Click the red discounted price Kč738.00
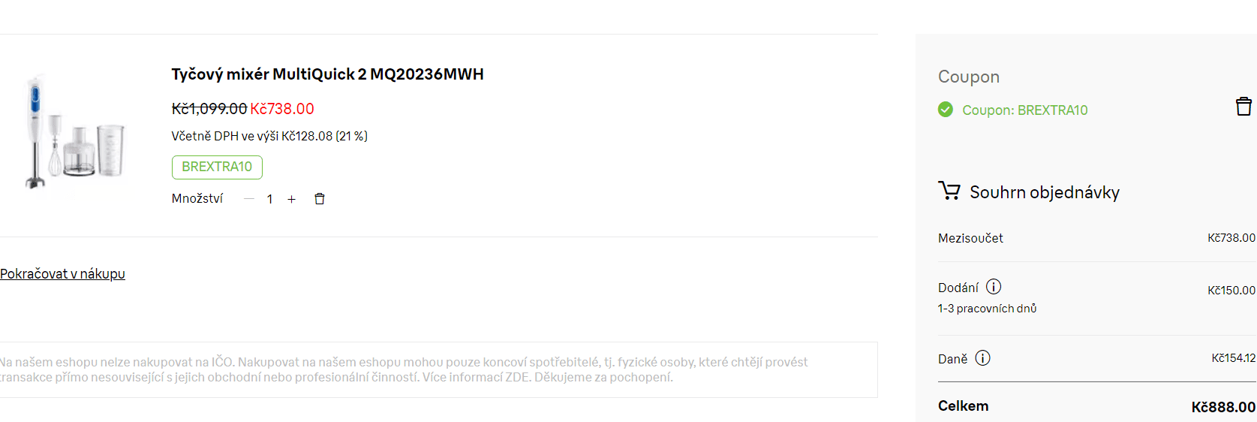The width and height of the screenshot is (1257, 422). tap(282, 109)
